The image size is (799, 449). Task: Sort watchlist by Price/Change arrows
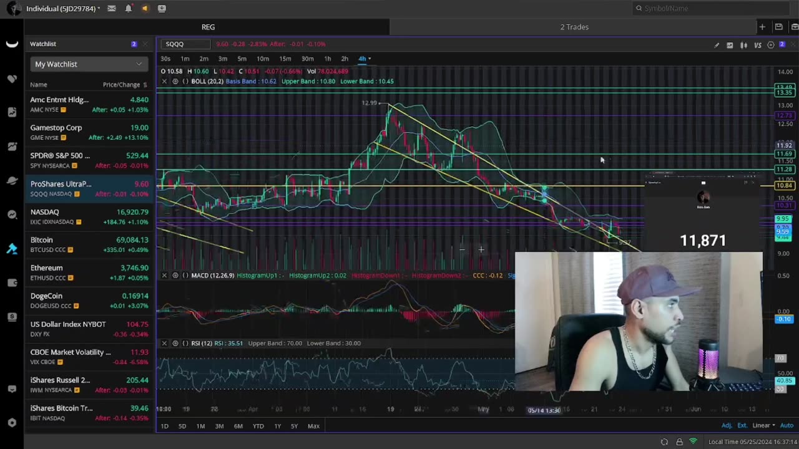[x=145, y=85]
